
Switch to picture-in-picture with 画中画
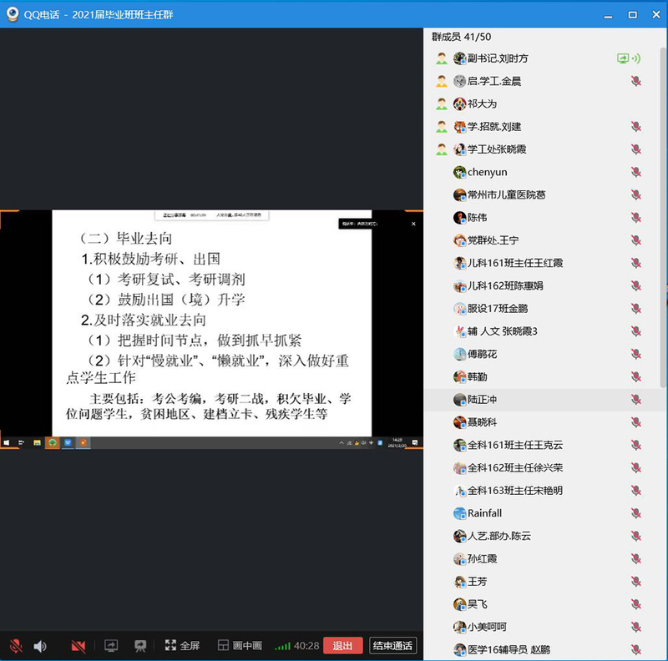(x=240, y=646)
